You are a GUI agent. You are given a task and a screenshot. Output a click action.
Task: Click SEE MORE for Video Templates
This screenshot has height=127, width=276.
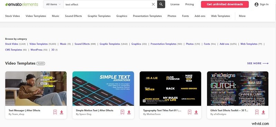coord(258,63)
